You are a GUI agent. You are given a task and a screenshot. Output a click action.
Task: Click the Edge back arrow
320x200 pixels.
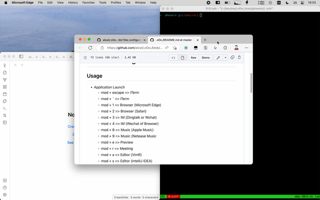point(80,48)
